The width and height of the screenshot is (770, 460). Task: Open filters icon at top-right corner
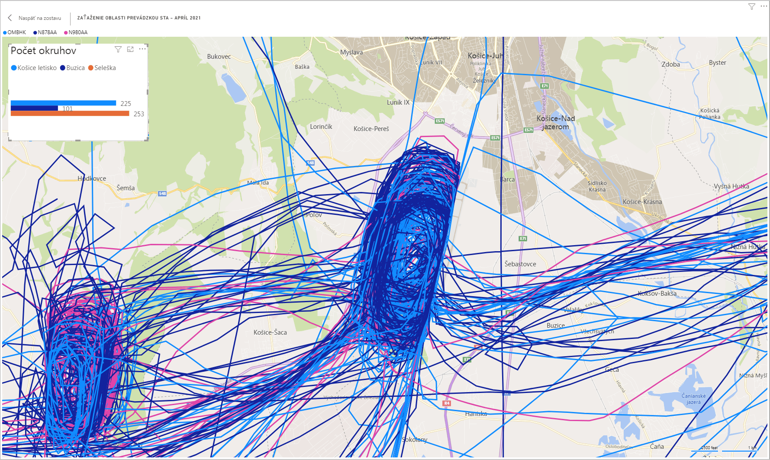(x=752, y=6)
